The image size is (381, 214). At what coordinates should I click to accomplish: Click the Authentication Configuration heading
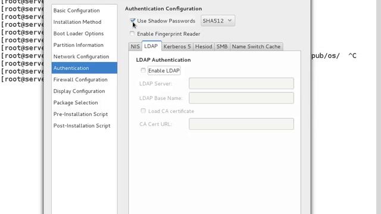point(163,8)
